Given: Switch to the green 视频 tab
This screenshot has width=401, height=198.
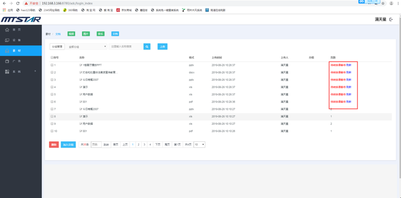Looking at the screenshot, I should click(71, 34).
